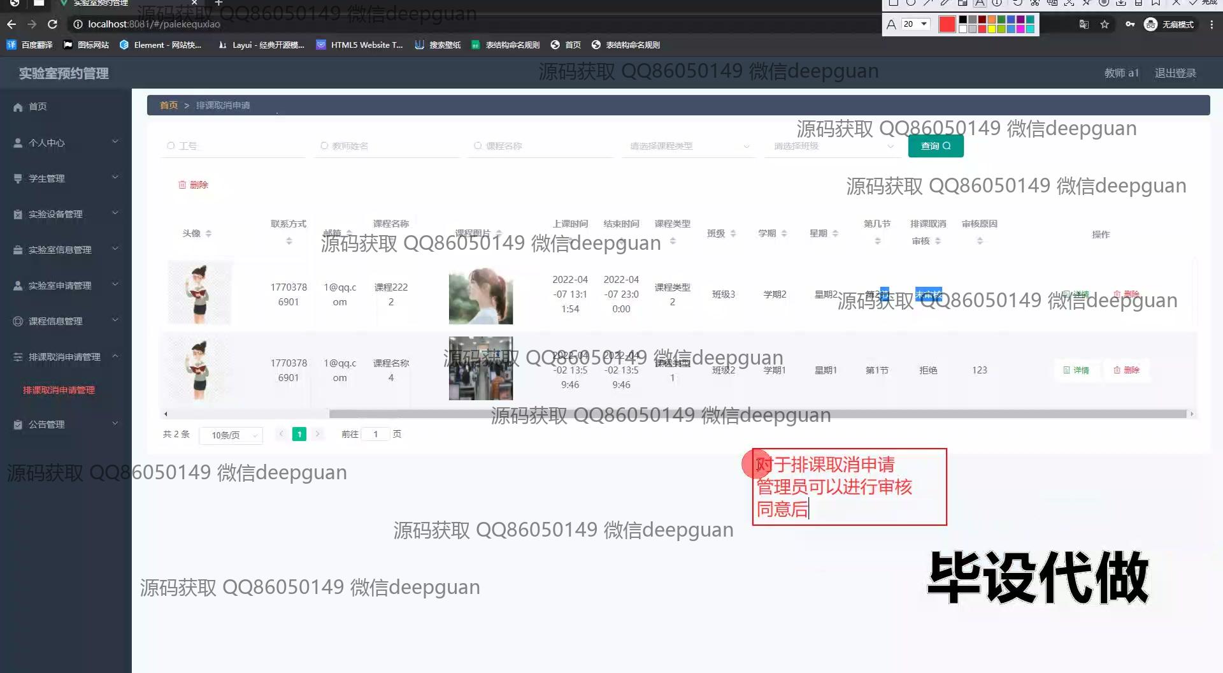This screenshot has width=1223, height=673.
Task: Open the font size 20 dropdown
Action: [x=916, y=24]
